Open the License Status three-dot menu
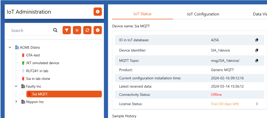This screenshot has width=267, height=118. (257, 104)
